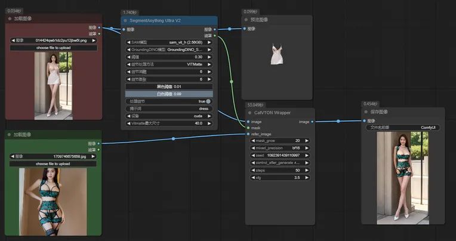The image size is (456, 241).
Task: Collapse the SegmentAnything Ultra V2 node dot
Action: (124, 20)
